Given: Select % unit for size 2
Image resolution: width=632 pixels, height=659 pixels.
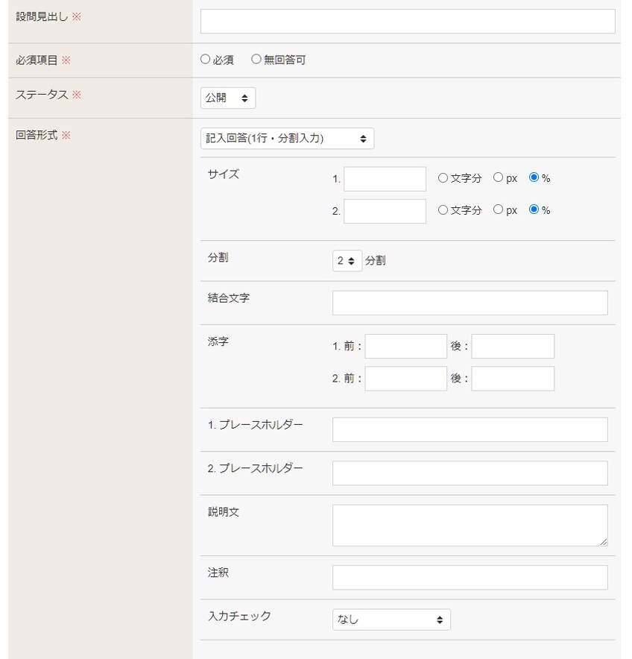Looking at the screenshot, I should pos(534,210).
